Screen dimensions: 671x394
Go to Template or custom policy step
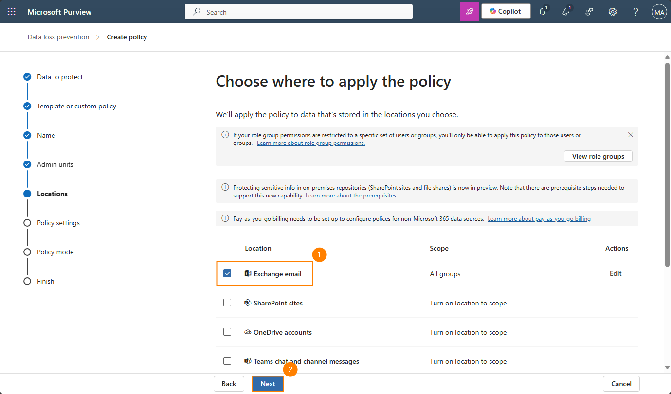point(76,106)
